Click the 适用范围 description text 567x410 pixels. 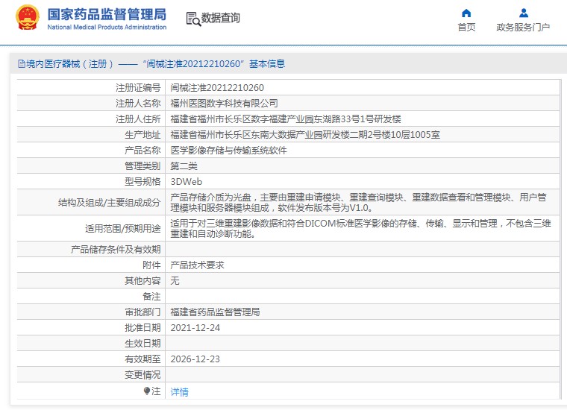tap(360, 228)
